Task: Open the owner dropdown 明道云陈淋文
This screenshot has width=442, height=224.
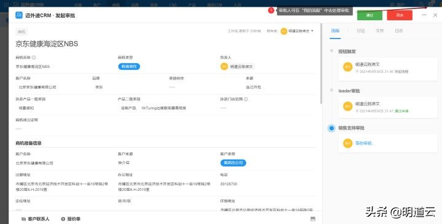Action: (x=297, y=31)
